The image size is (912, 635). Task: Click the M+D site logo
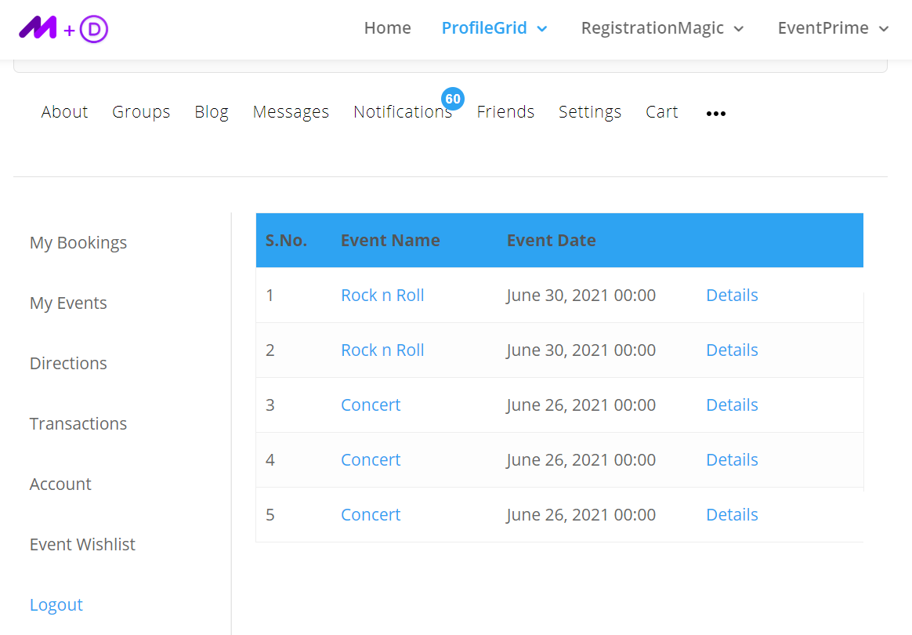point(63,28)
